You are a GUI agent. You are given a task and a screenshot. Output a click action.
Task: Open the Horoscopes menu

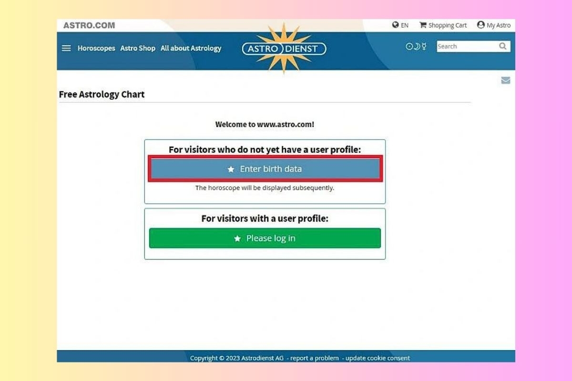(x=96, y=48)
